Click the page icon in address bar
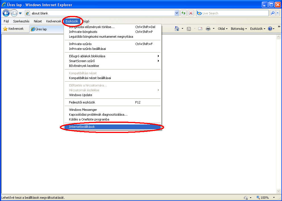 pyautogui.click(x=28, y=13)
